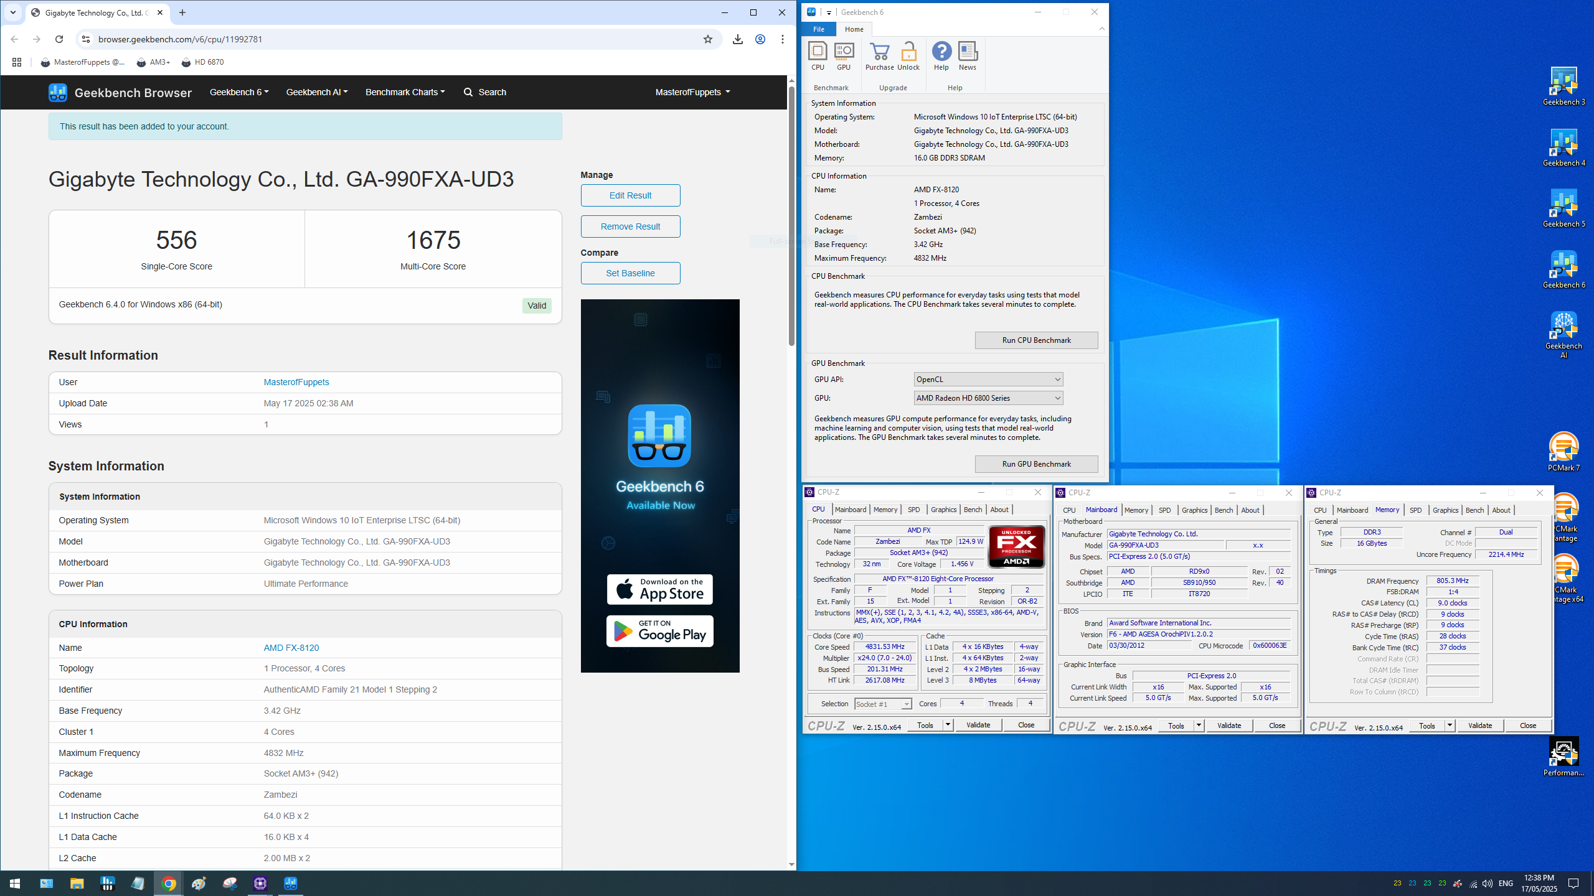Open Geekbench 3 desktop shortcut
Screen dimensions: 1594x896
pyautogui.click(x=1563, y=86)
